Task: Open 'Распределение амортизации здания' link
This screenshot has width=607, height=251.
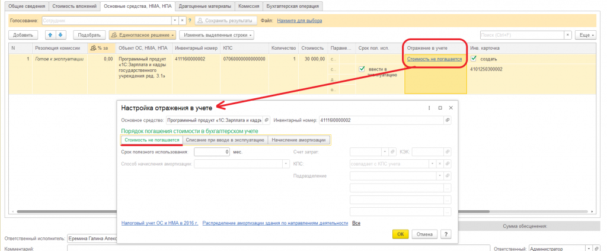Action: click(275, 223)
